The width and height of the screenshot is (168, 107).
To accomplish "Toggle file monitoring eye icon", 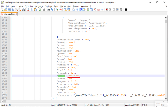I will click(x=102, y=10).
